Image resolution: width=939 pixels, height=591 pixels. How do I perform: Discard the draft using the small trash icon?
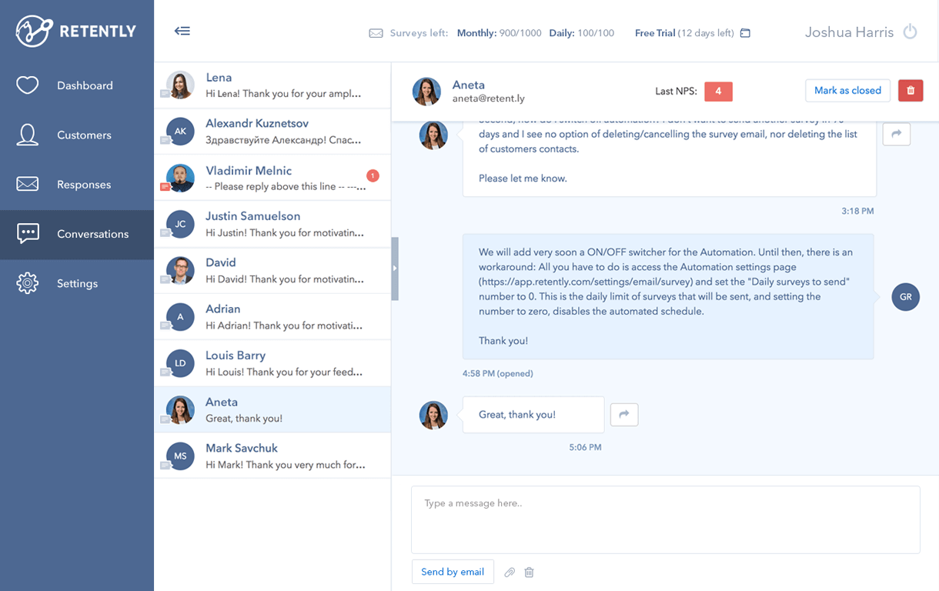(529, 572)
